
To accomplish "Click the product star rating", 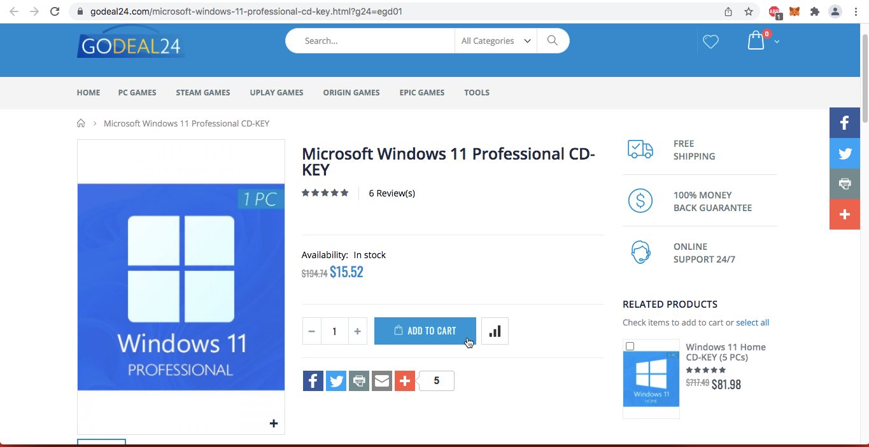I will (325, 193).
